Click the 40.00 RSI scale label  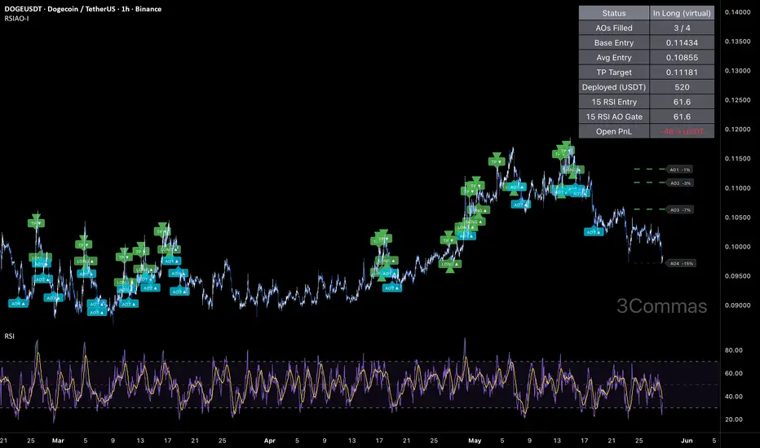(x=734, y=397)
